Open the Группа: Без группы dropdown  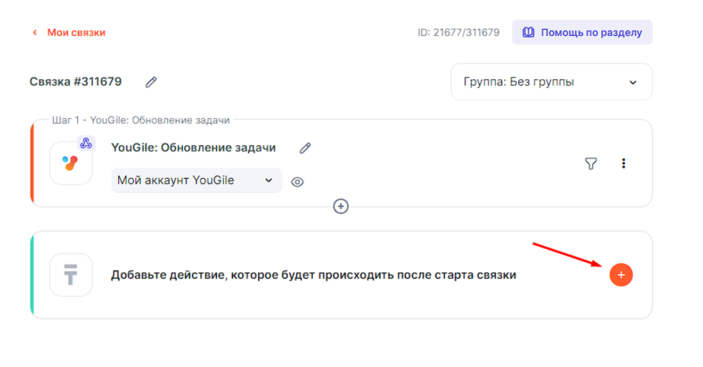pos(551,82)
